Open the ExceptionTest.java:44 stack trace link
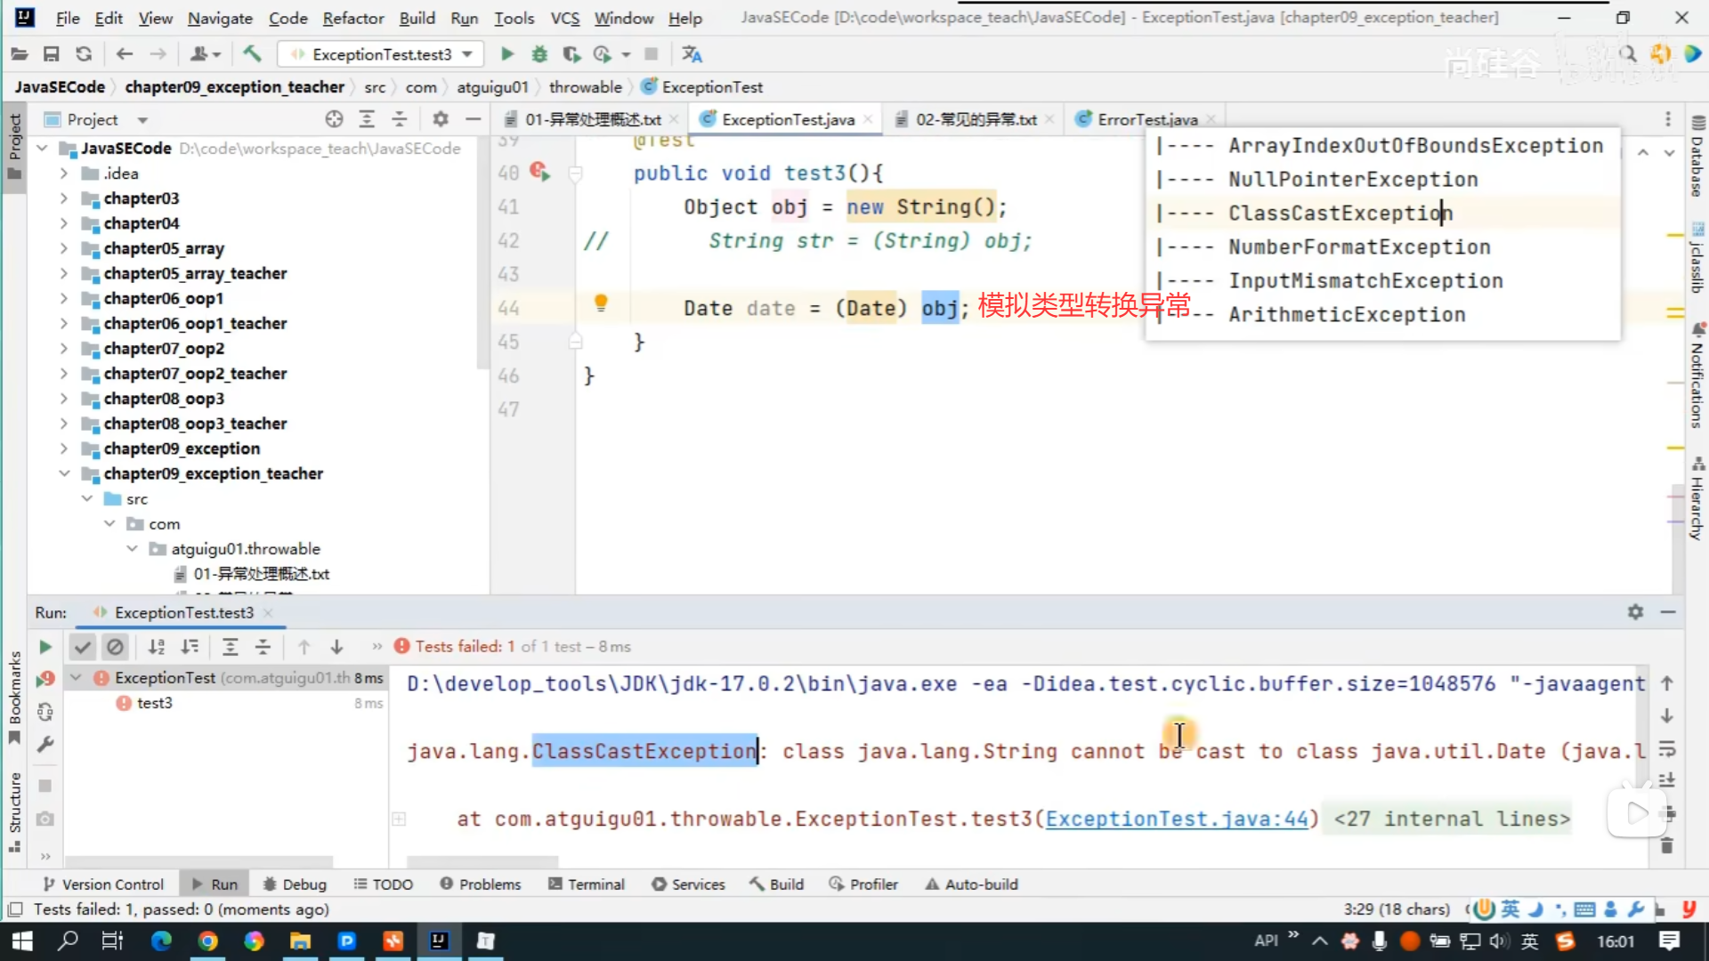 click(1177, 819)
